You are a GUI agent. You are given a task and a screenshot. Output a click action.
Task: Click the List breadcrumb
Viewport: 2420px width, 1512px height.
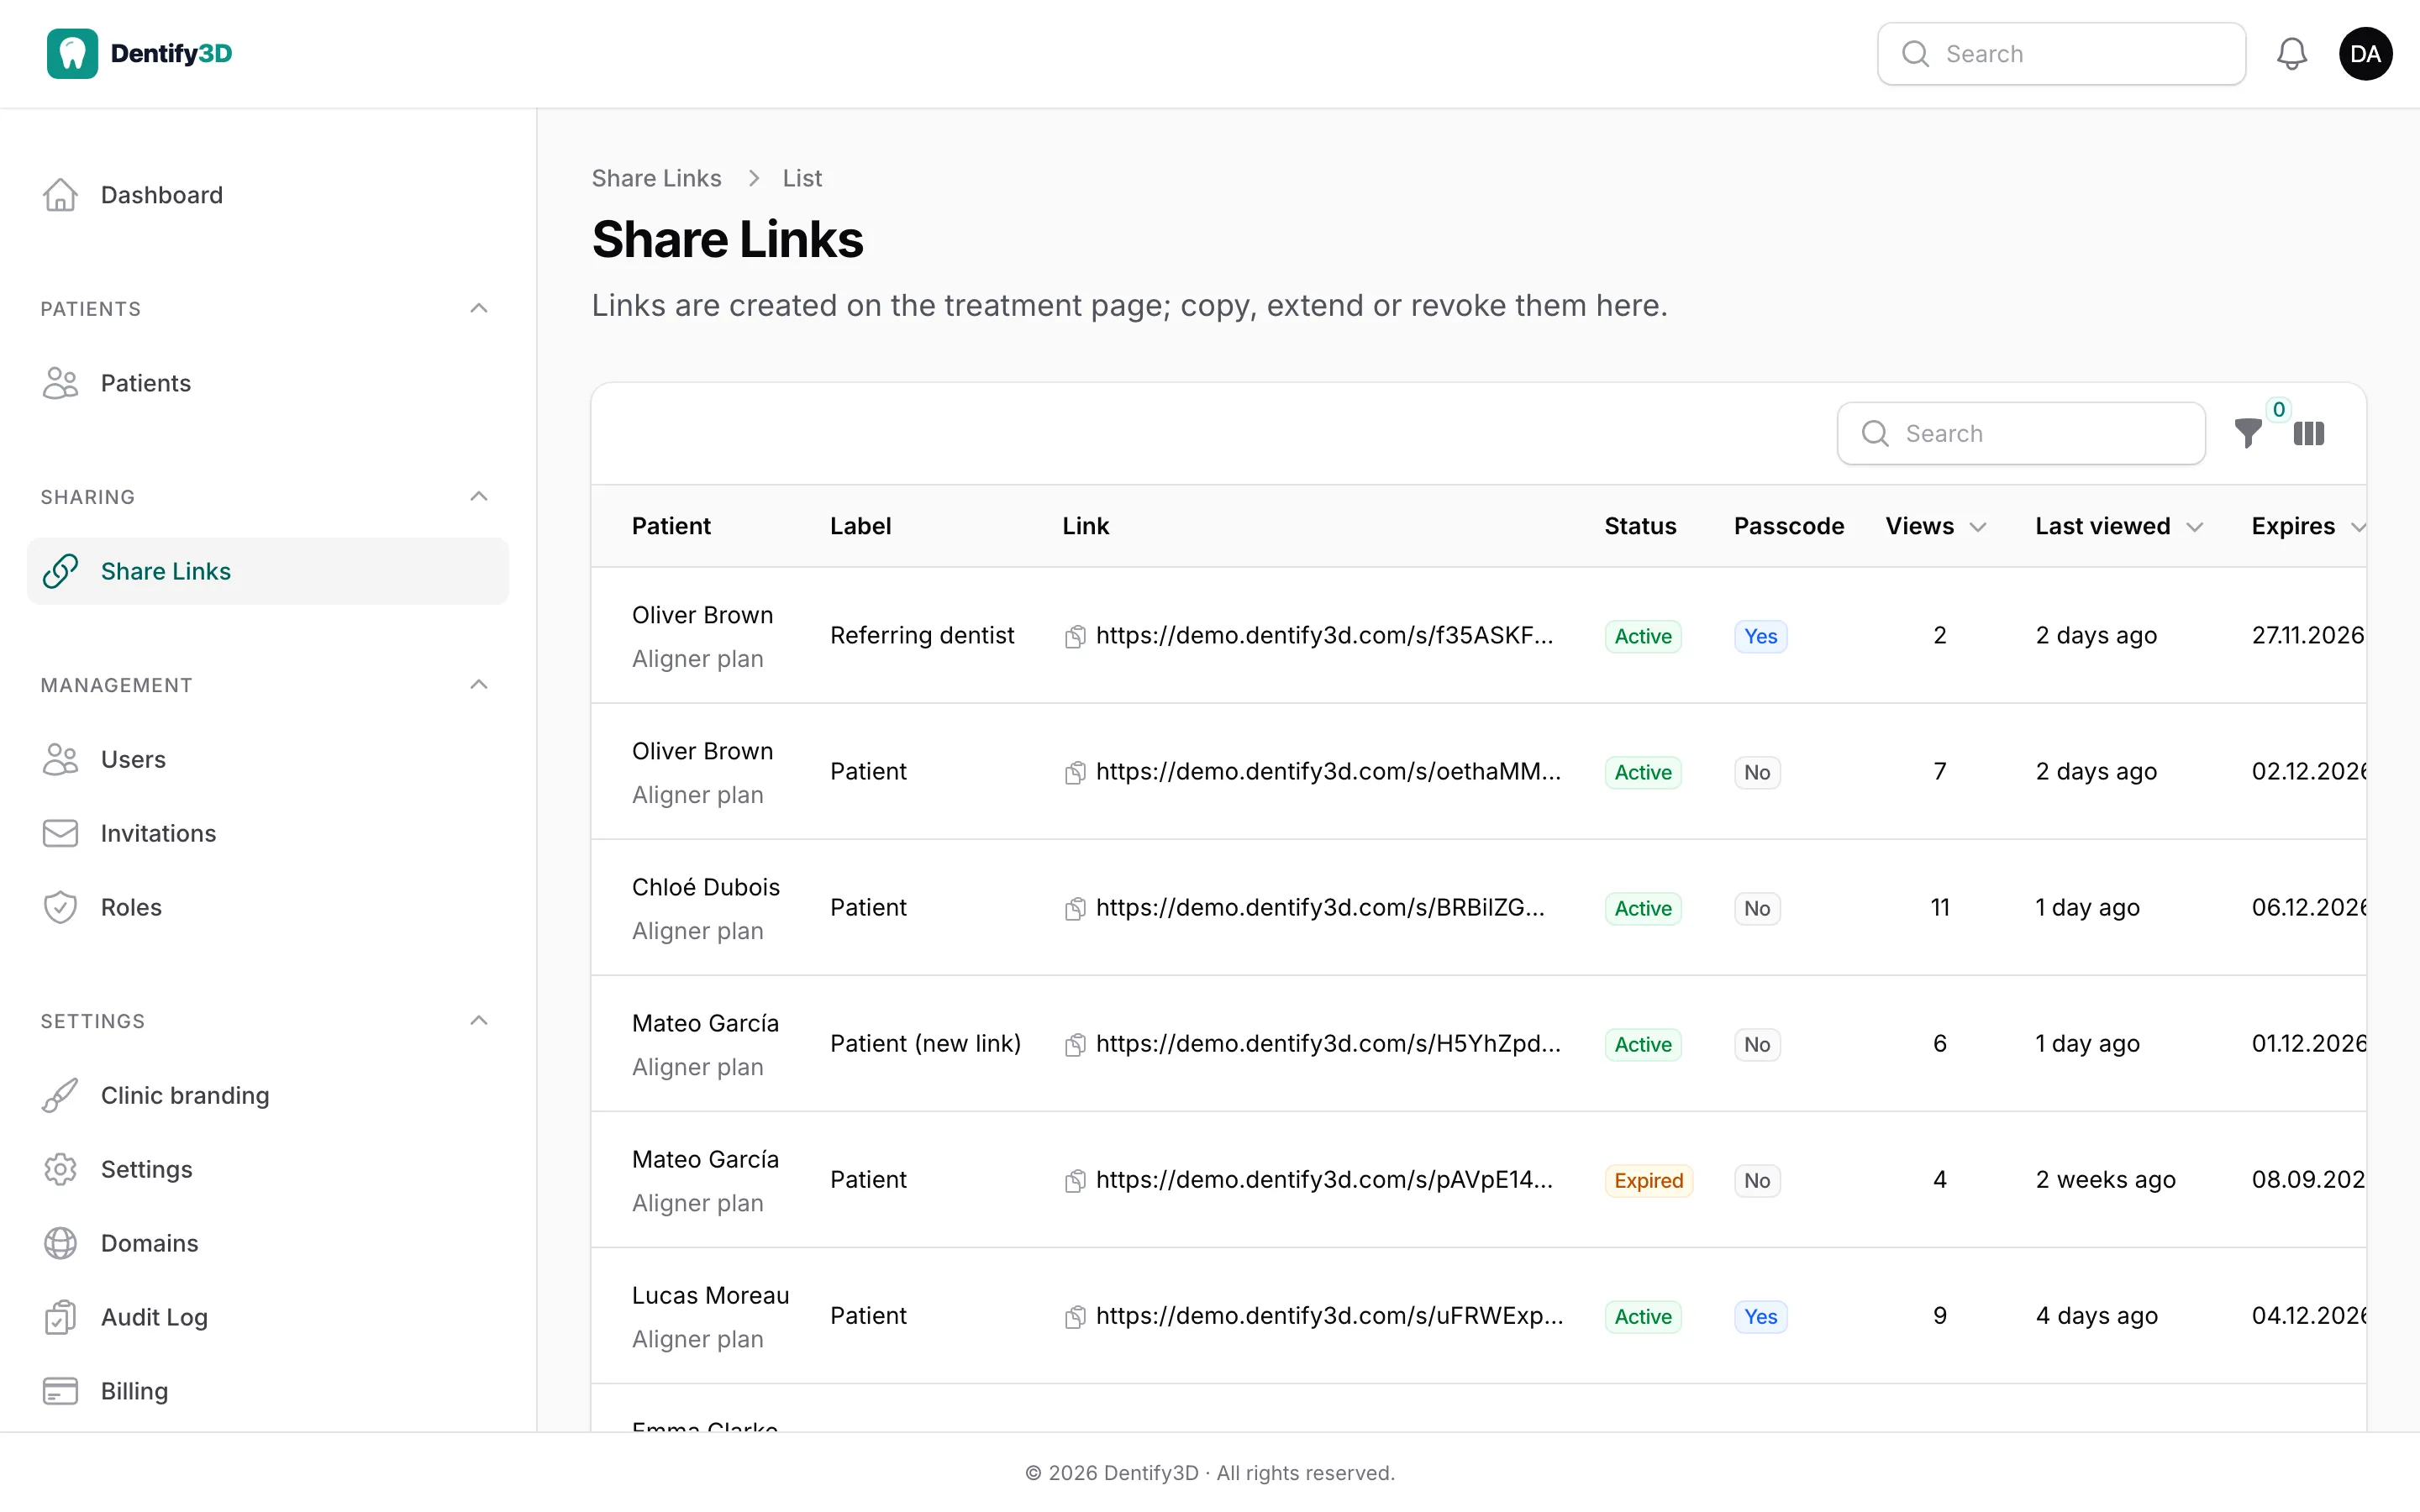tap(802, 178)
